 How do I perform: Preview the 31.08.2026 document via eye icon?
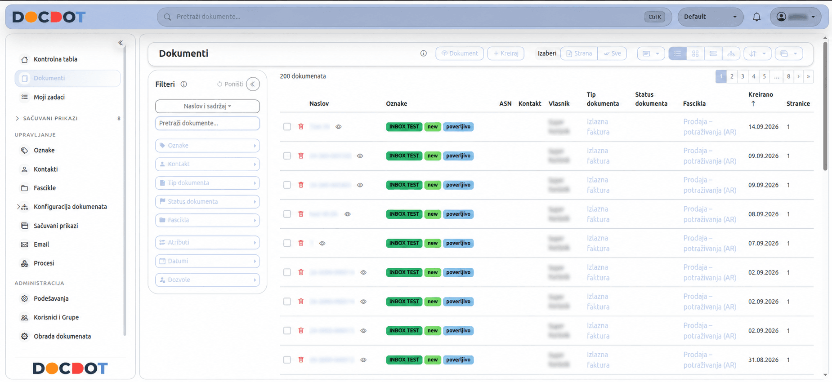[x=363, y=360]
